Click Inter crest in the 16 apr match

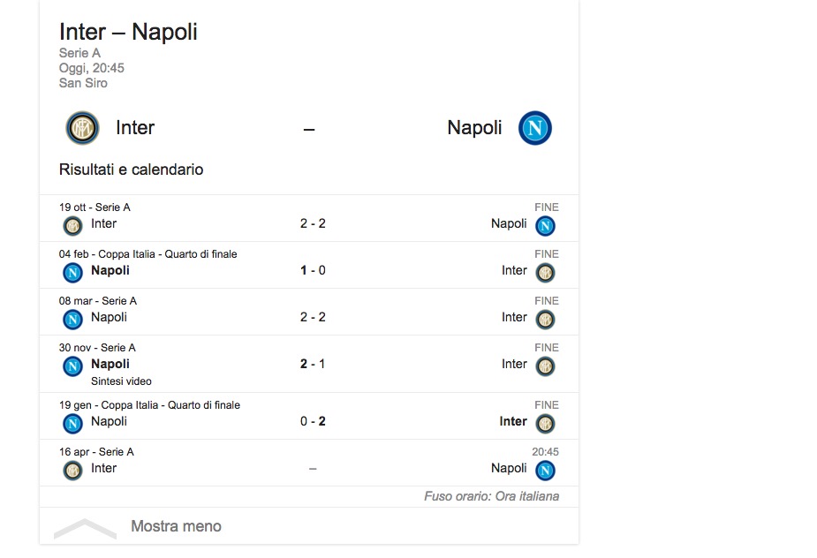click(72, 470)
